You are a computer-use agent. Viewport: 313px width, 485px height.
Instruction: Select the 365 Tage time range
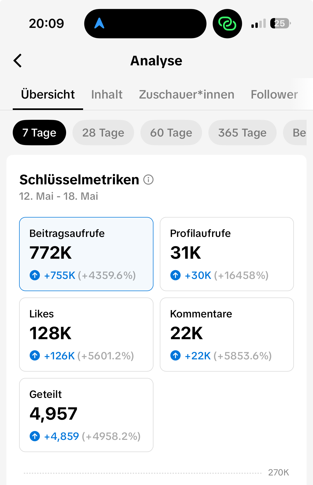point(242,133)
